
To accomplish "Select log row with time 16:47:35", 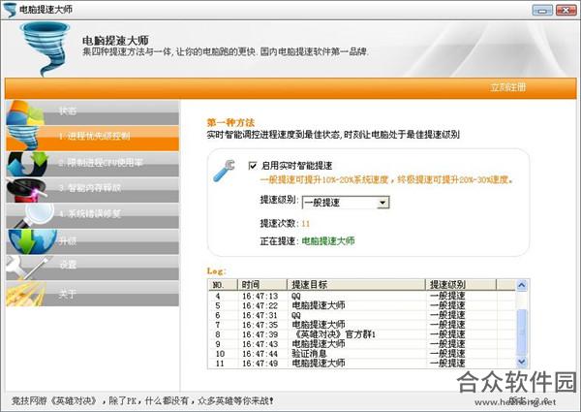I will click(361, 325).
